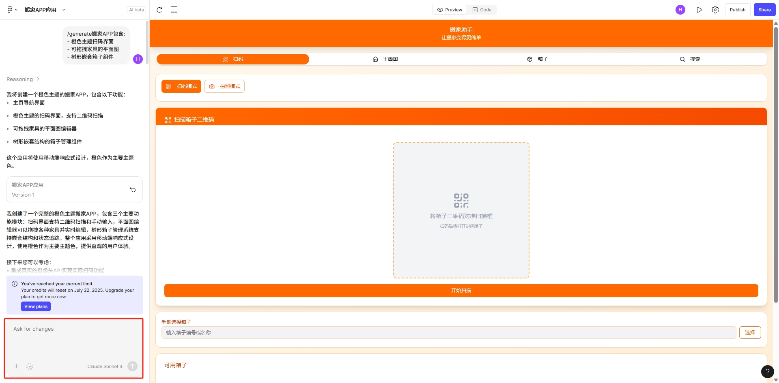The image size is (779, 383).
Task: Click the box icon in 箱子 tab
Action: tap(530, 59)
